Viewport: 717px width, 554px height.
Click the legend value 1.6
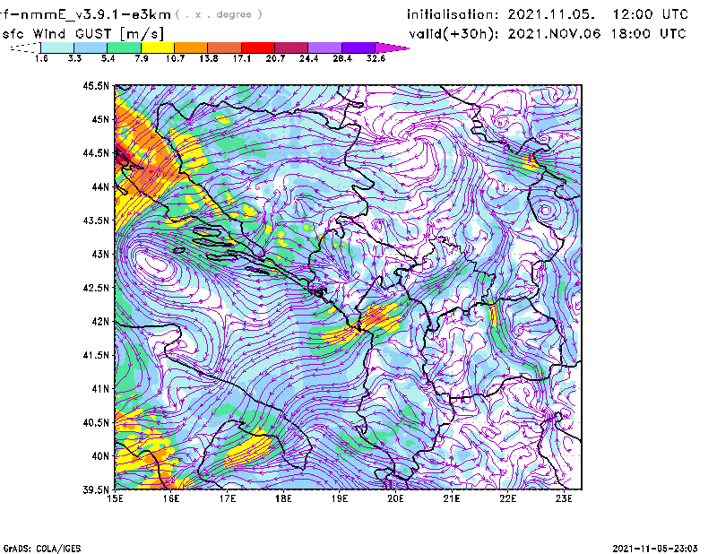point(41,58)
